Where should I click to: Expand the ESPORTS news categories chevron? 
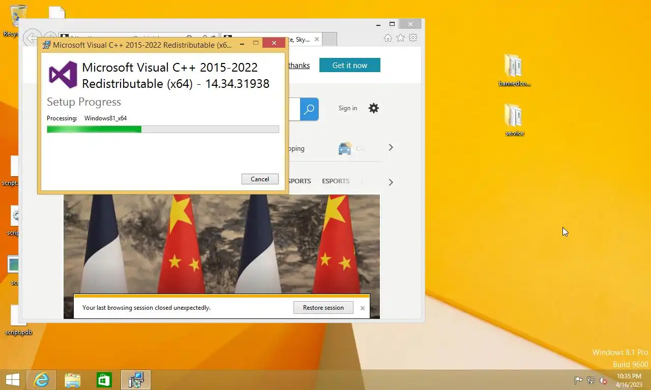[x=391, y=182]
